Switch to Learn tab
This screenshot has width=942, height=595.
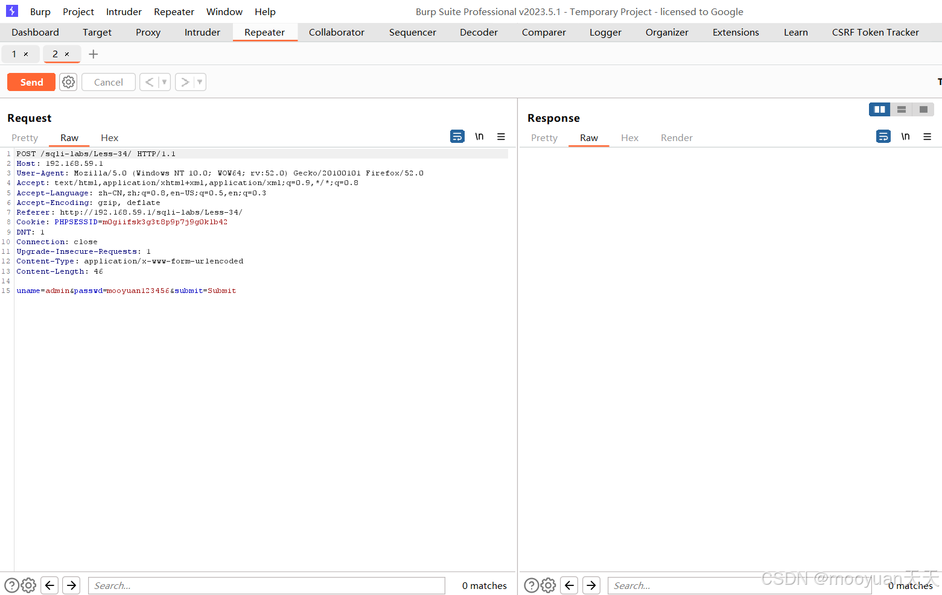[795, 33]
